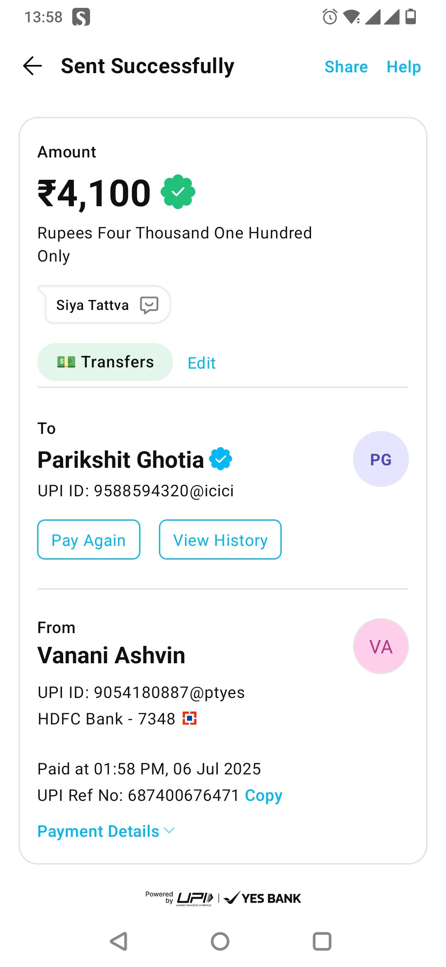Image resolution: width=446 pixels, height=967 pixels.
Task: Tap the PG avatar circle
Action: pos(381,459)
